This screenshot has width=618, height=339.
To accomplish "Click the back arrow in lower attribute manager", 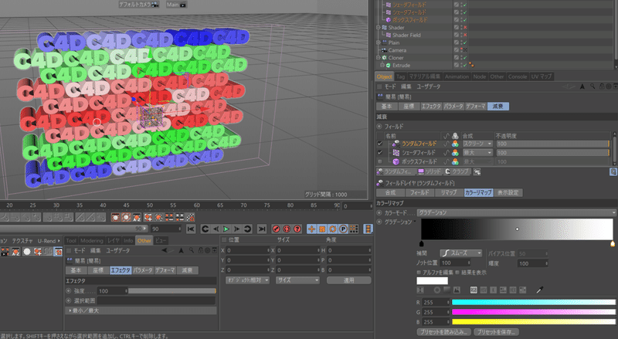I will [165, 250].
